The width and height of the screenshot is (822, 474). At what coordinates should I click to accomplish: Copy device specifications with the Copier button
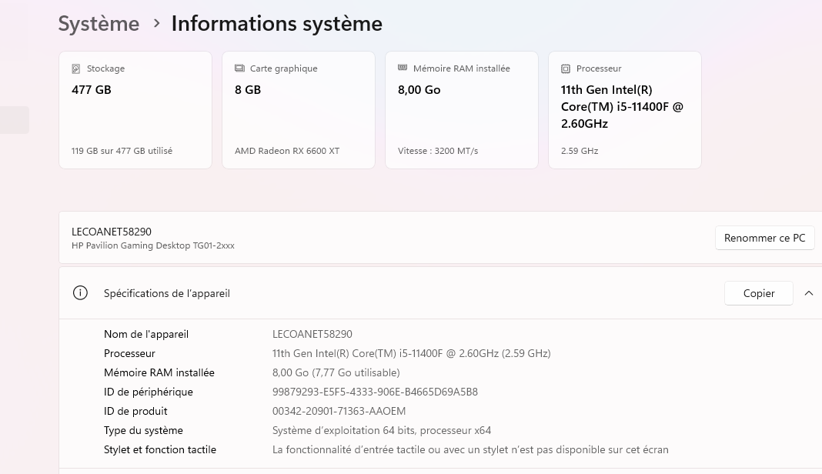[759, 294]
